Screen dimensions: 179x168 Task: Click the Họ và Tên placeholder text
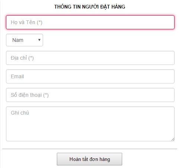27,22
